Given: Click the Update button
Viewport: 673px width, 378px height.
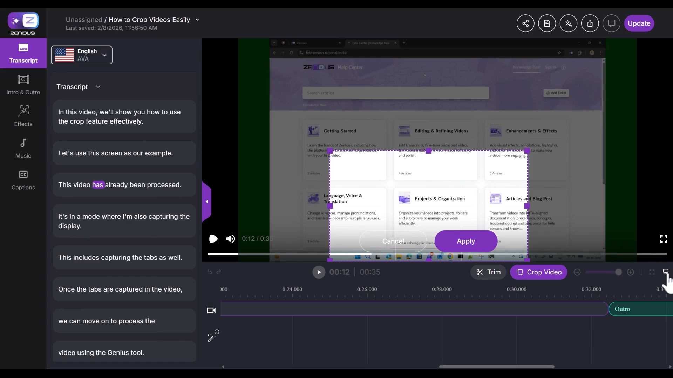Looking at the screenshot, I should coord(639,23).
